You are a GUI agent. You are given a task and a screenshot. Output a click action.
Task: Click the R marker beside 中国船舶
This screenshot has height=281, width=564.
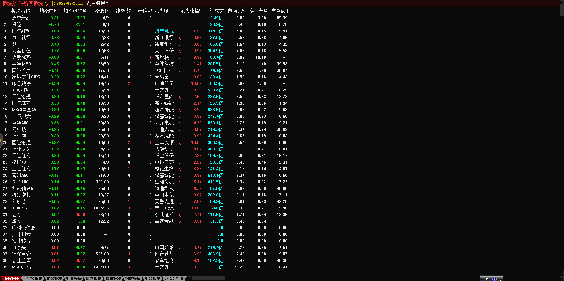(179, 248)
